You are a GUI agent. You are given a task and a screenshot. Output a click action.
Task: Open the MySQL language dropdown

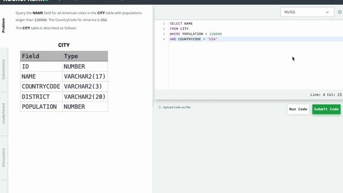(x=307, y=12)
